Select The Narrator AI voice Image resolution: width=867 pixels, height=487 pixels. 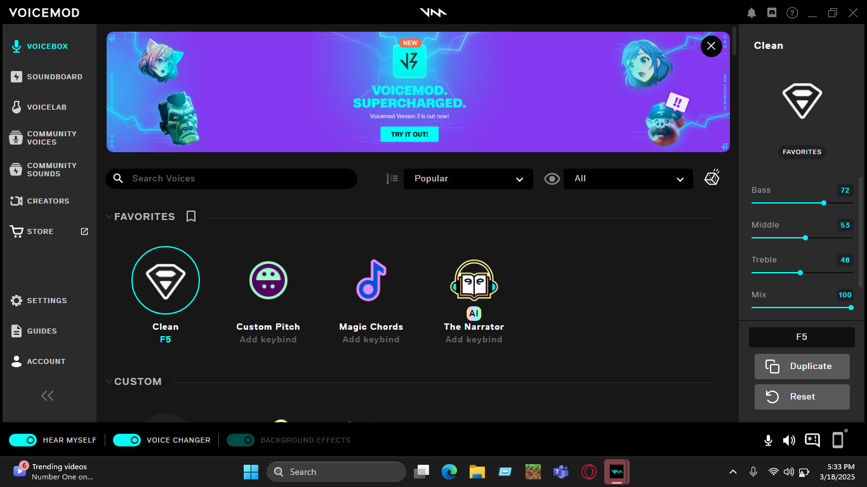(x=474, y=280)
